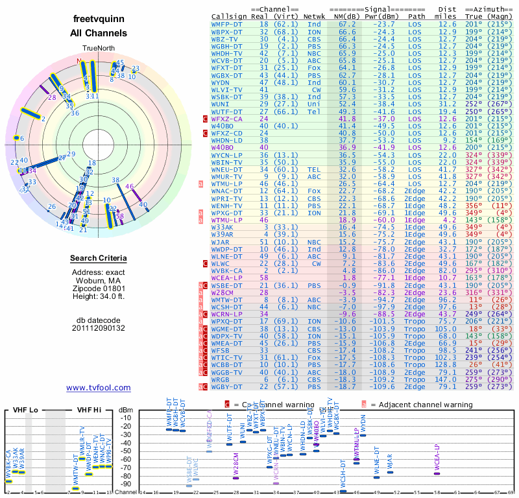
Task: Click the NM(dB) value 67.2 for WMFP-DT
Action: point(347,25)
